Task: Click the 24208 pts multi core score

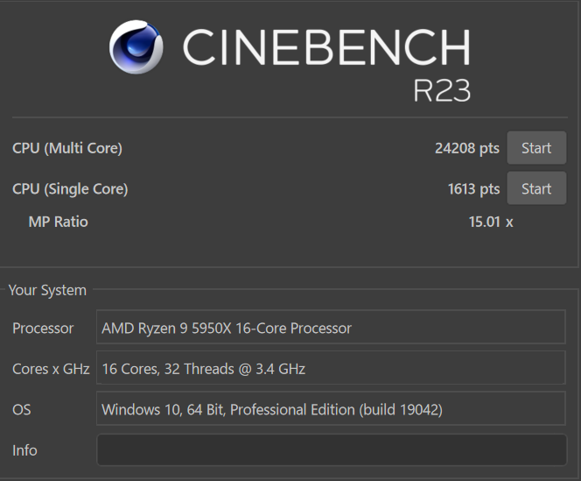Action: coord(467,148)
